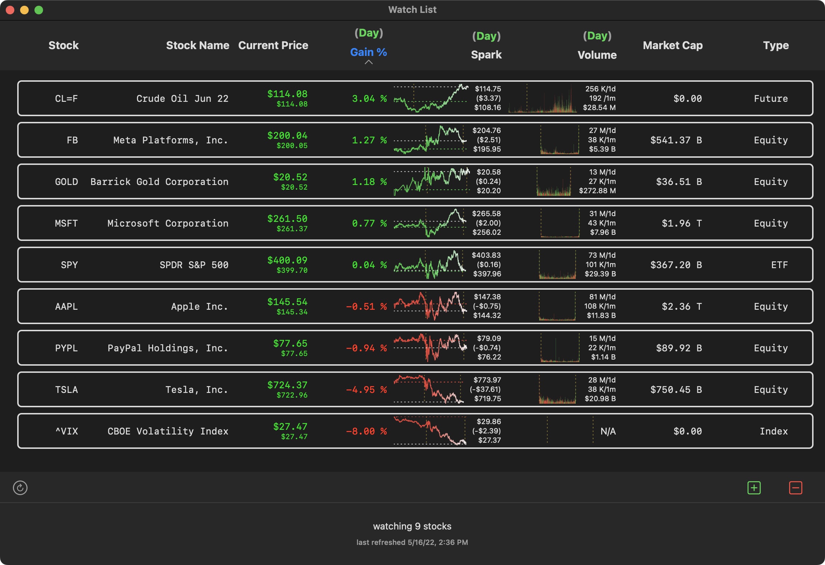Click the (Day) label above Volume
Viewport: 825px width, 565px height.
point(597,35)
